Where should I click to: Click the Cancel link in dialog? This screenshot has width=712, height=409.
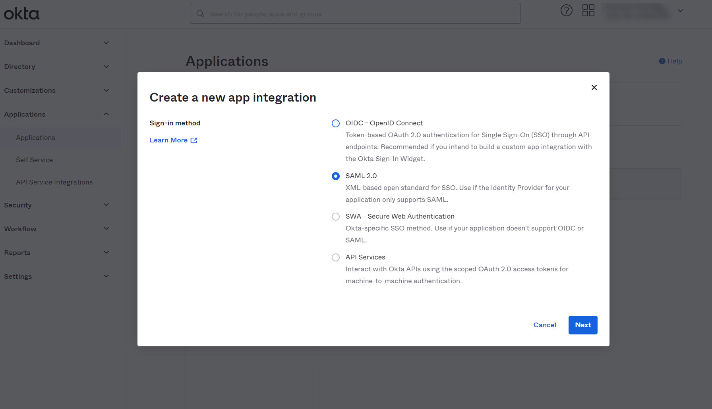tap(544, 325)
